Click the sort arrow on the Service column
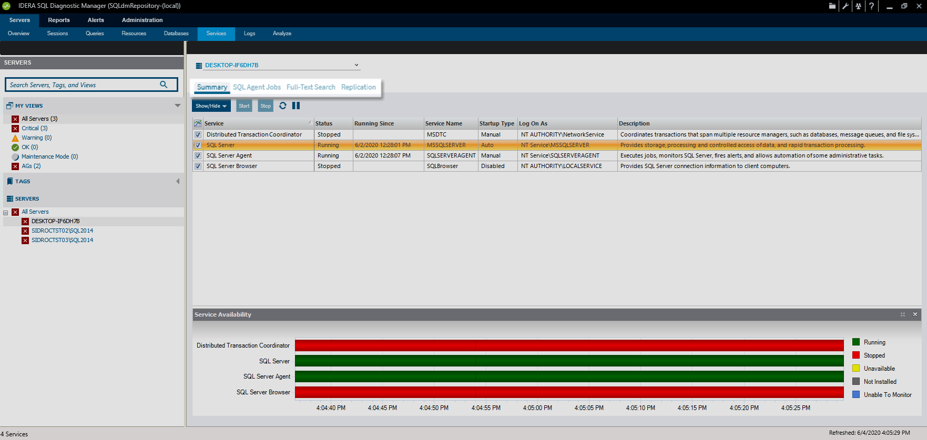Image resolution: width=927 pixels, height=440 pixels. [310, 122]
